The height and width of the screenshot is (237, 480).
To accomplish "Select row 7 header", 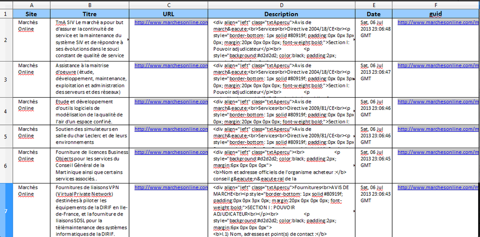I will pyautogui.click(x=6, y=211).
